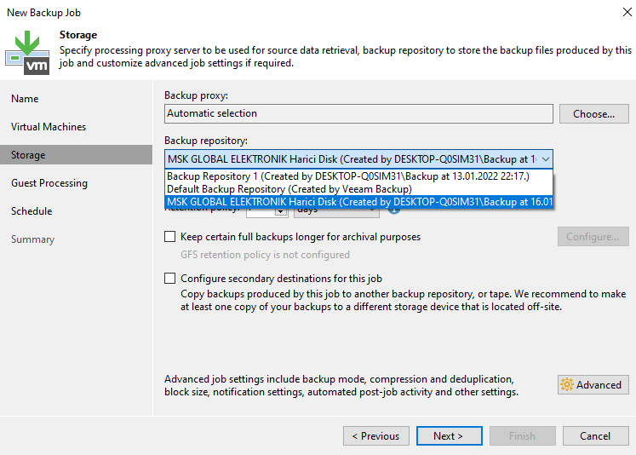Screen dimensions: 636x455
Task: Click the Storage heading title
Action: (x=78, y=35)
